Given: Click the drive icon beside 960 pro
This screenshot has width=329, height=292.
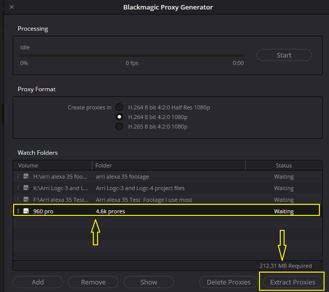Looking at the screenshot, I should tap(26, 211).
